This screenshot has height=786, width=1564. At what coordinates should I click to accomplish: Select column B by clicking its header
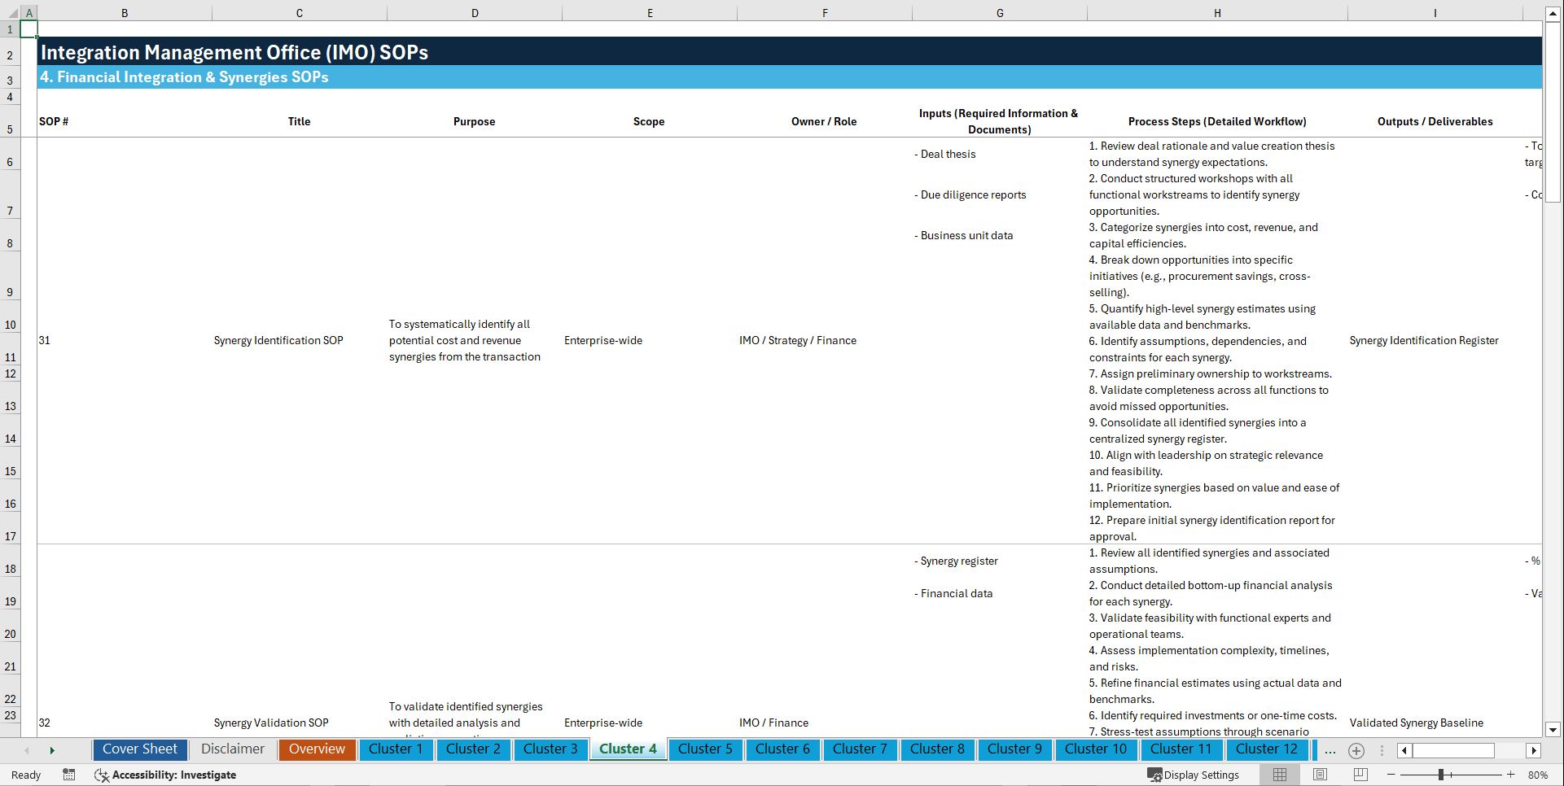click(125, 12)
